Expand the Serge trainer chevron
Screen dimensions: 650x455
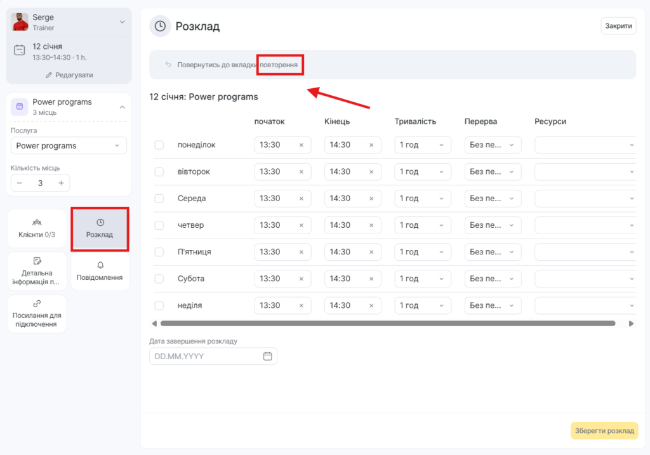pos(123,22)
